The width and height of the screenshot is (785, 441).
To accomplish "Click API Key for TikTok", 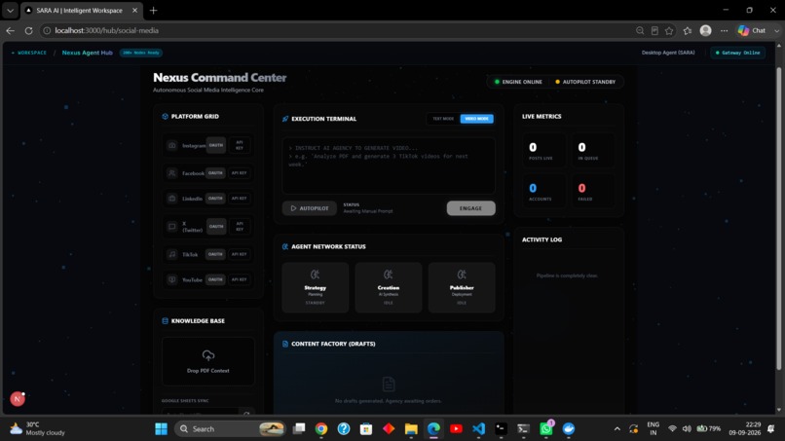I will (x=240, y=254).
